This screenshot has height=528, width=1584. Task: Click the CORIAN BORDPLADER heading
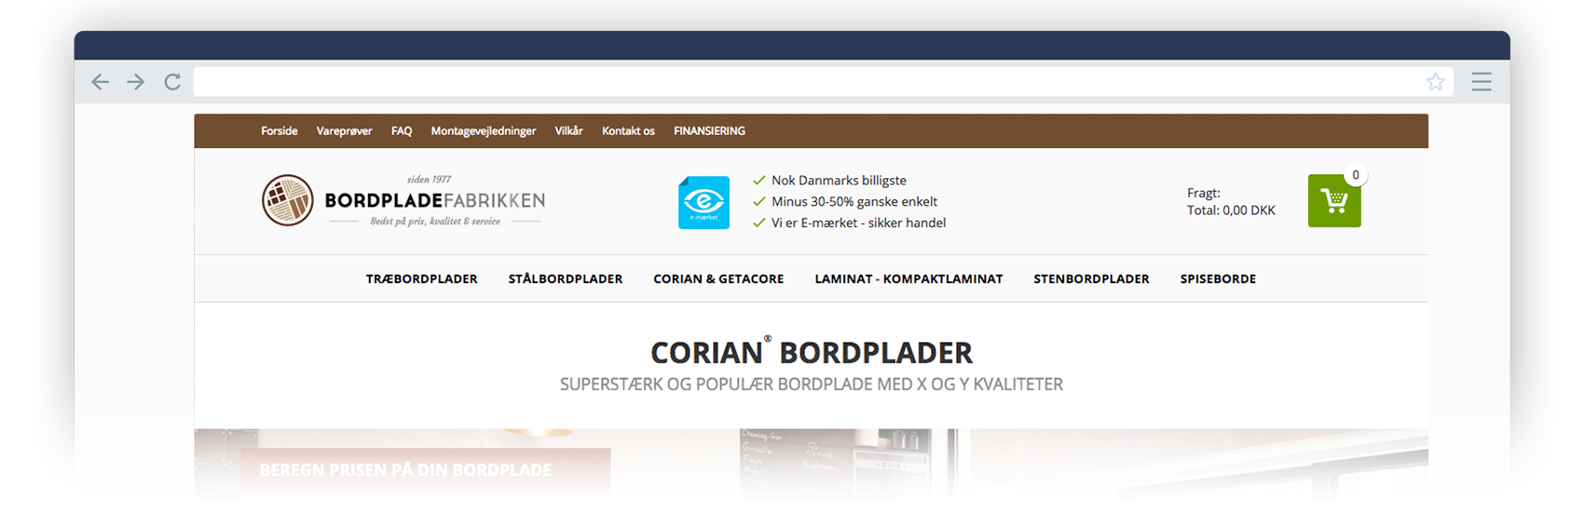pyautogui.click(x=812, y=351)
